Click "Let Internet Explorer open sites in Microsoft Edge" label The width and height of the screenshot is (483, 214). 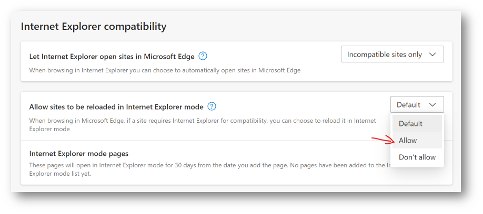coord(112,57)
